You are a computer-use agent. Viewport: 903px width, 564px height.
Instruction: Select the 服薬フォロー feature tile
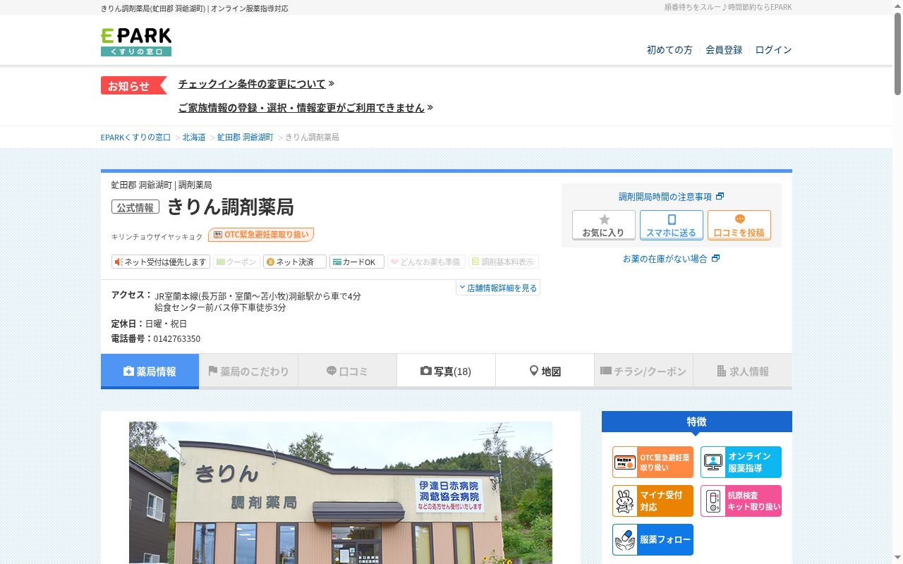(653, 540)
